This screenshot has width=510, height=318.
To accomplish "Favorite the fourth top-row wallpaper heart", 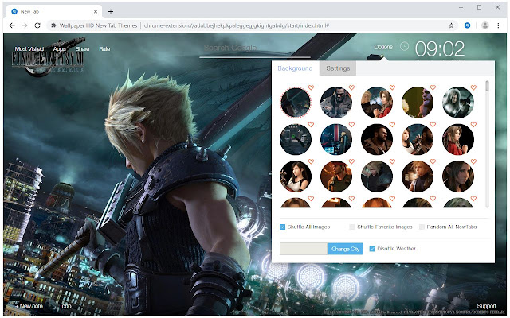I will [433, 87].
